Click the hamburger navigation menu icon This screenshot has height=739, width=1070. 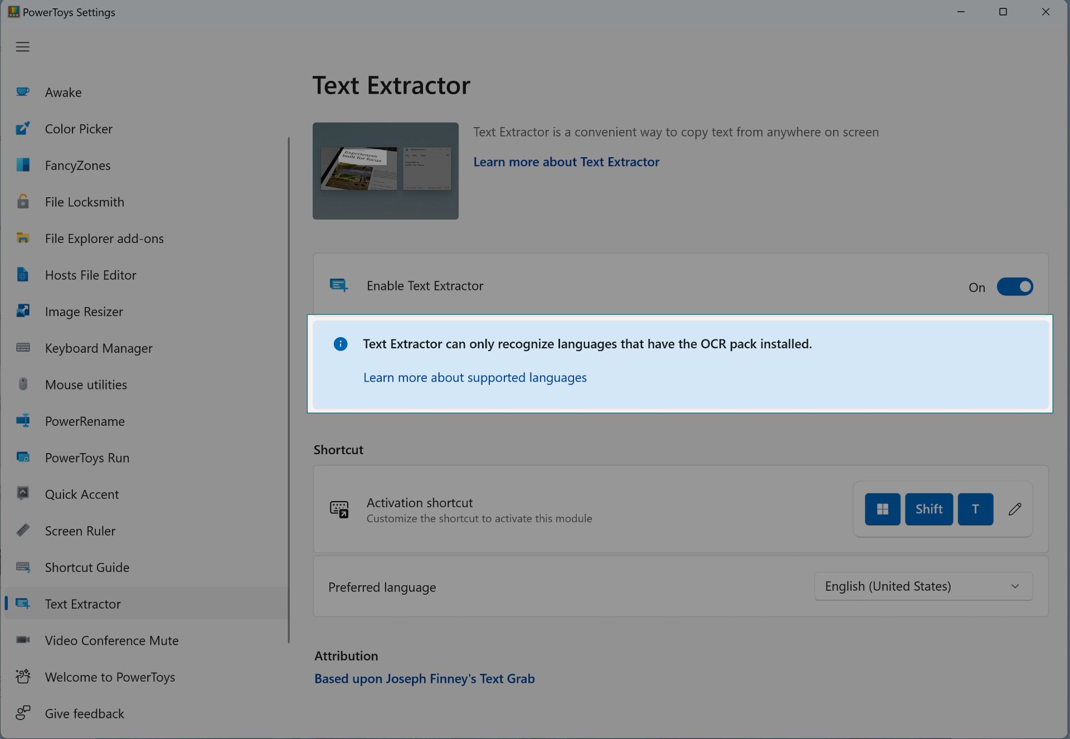[22, 47]
